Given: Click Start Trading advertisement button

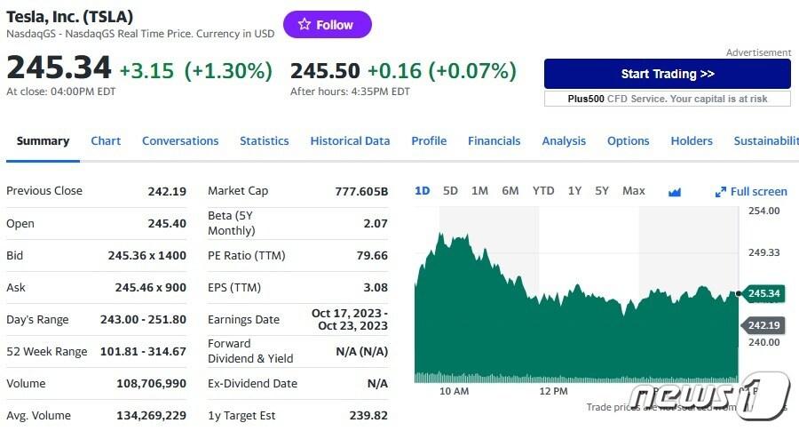Looking at the screenshot, I should [667, 74].
